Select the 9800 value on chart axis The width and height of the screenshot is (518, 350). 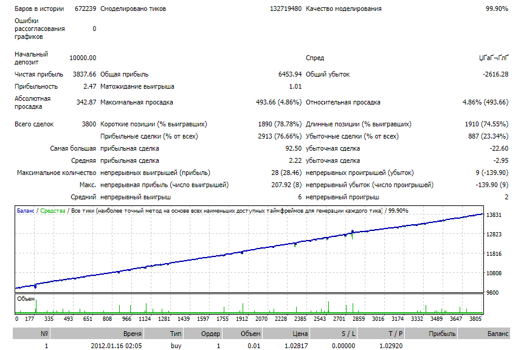click(492, 293)
